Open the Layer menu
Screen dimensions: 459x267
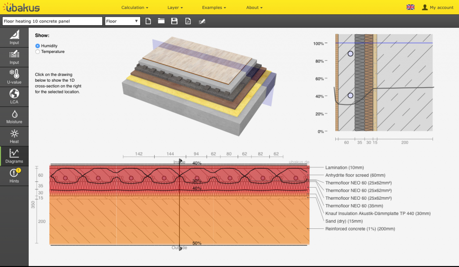click(x=175, y=8)
